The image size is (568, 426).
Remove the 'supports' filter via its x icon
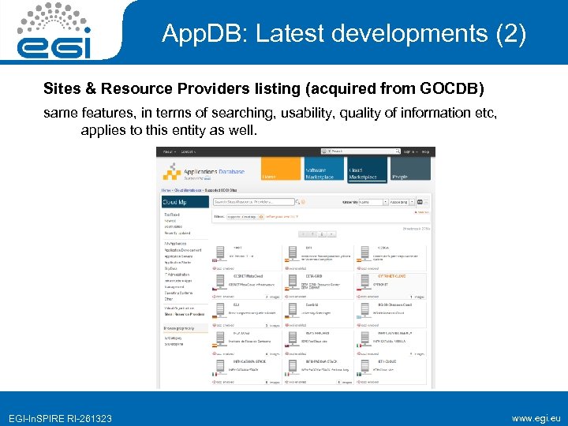[261, 217]
